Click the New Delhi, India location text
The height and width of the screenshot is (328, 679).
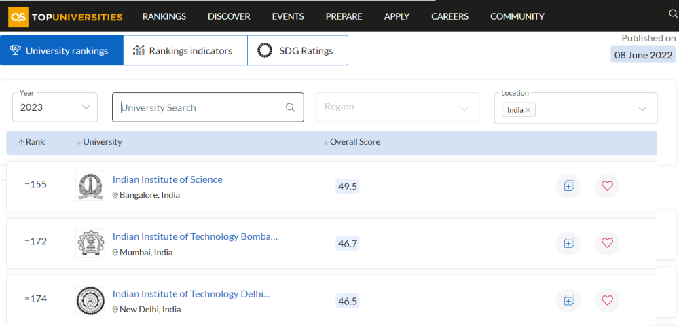150,310
